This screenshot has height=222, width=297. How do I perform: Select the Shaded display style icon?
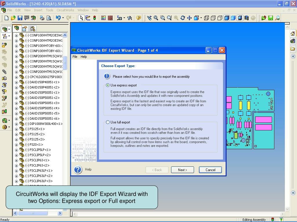[x=233, y=18]
